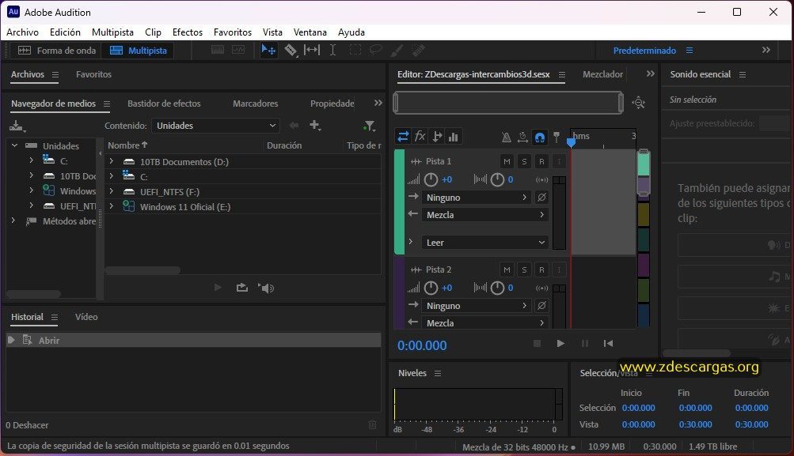The height and width of the screenshot is (456, 794).
Task: Solo Pista 2 with S button
Action: pos(524,269)
